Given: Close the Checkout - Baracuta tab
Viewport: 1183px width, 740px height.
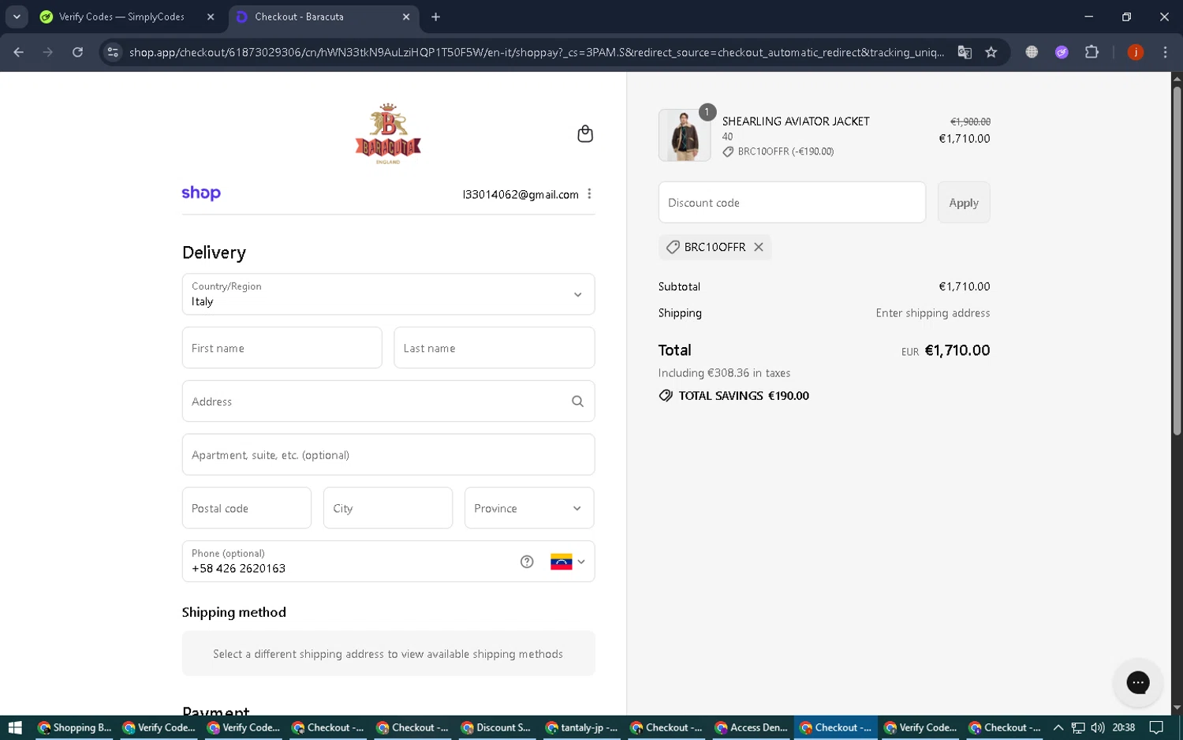Looking at the screenshot, I should (x=406, y=17).
